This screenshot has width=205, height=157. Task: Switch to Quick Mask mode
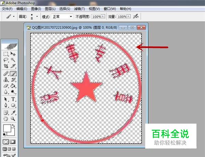13,142
